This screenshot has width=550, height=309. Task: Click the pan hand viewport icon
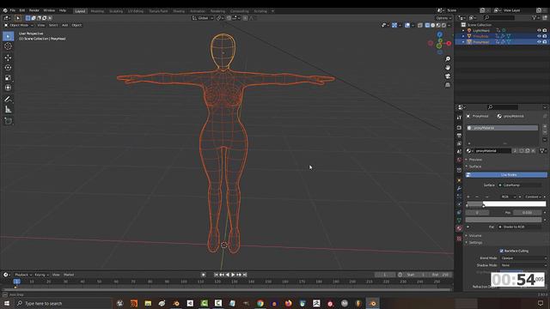tap(448, 67)
